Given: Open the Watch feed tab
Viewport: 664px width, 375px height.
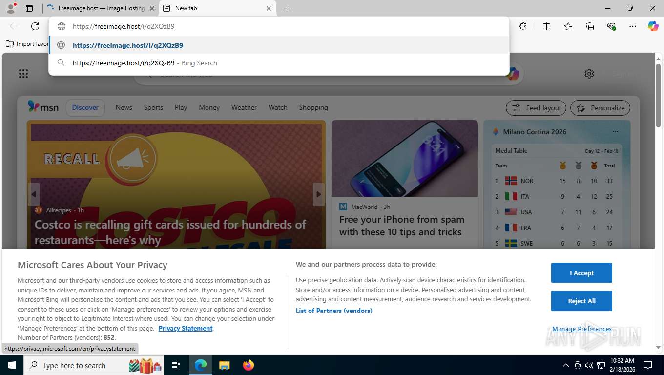Looking at the screenshot, I should [x=278, y=107].
